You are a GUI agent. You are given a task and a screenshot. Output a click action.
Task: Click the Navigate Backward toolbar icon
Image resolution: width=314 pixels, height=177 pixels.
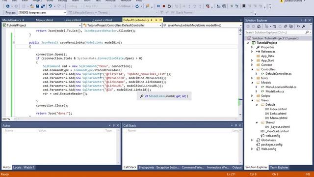pos(8,6)
